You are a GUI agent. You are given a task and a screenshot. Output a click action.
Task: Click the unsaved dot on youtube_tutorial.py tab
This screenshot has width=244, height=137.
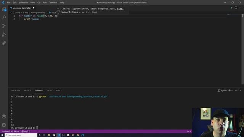(34, 8)
